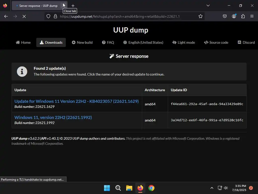Open taskbar Search
This screenshot has height=194, width=258.
point(118,188)
